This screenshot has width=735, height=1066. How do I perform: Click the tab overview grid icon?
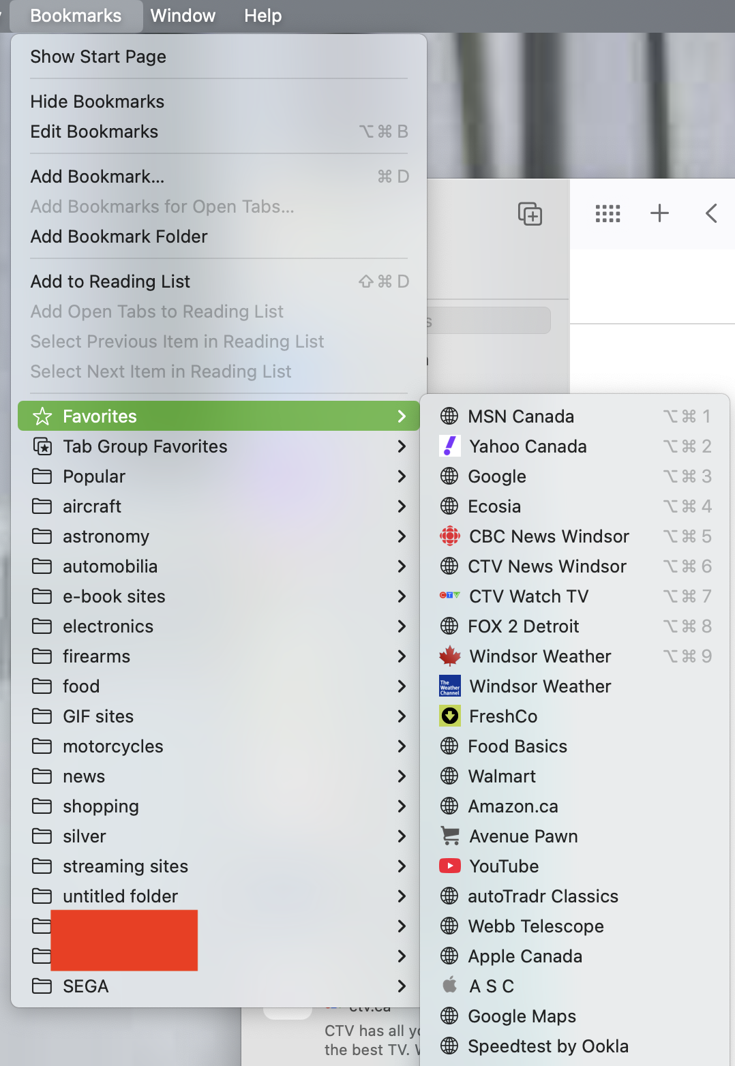607,214
